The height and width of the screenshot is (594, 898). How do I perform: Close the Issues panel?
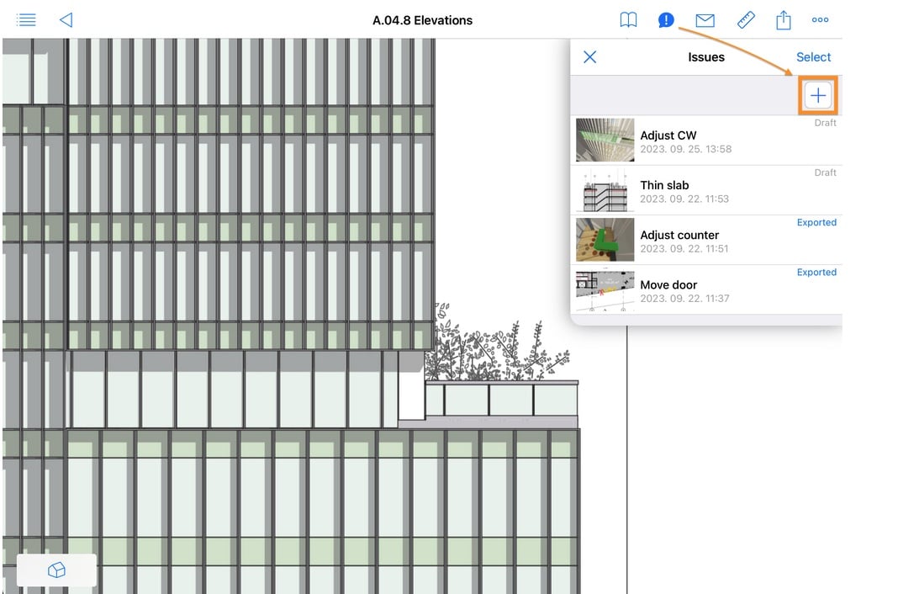coord(590,56)
